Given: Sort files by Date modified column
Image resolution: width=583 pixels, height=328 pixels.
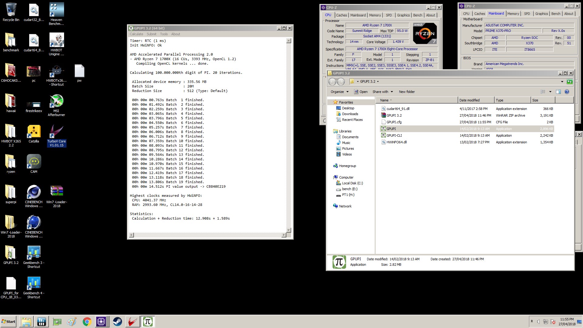Looking at the screenshot, I should (476, 100).
